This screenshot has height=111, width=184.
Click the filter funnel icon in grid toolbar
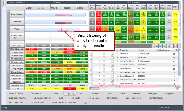(153, 46)
